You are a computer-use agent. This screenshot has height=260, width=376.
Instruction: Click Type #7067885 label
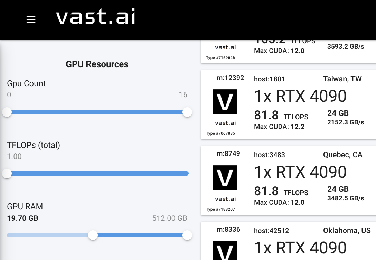pyautogui.click(x=220, y=133)
